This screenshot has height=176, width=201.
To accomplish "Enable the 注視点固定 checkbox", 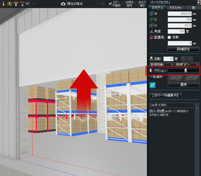I will click(x=124, y=4).
